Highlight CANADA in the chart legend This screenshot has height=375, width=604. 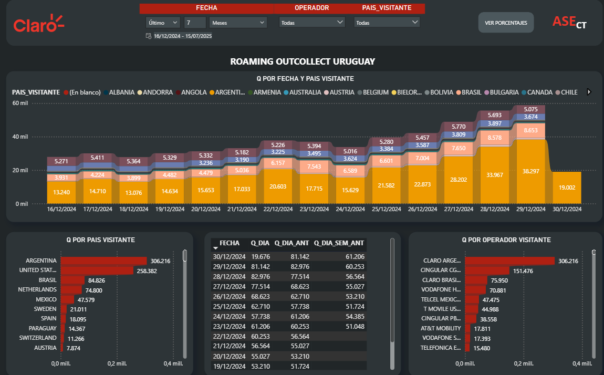[x=537, y=92]
